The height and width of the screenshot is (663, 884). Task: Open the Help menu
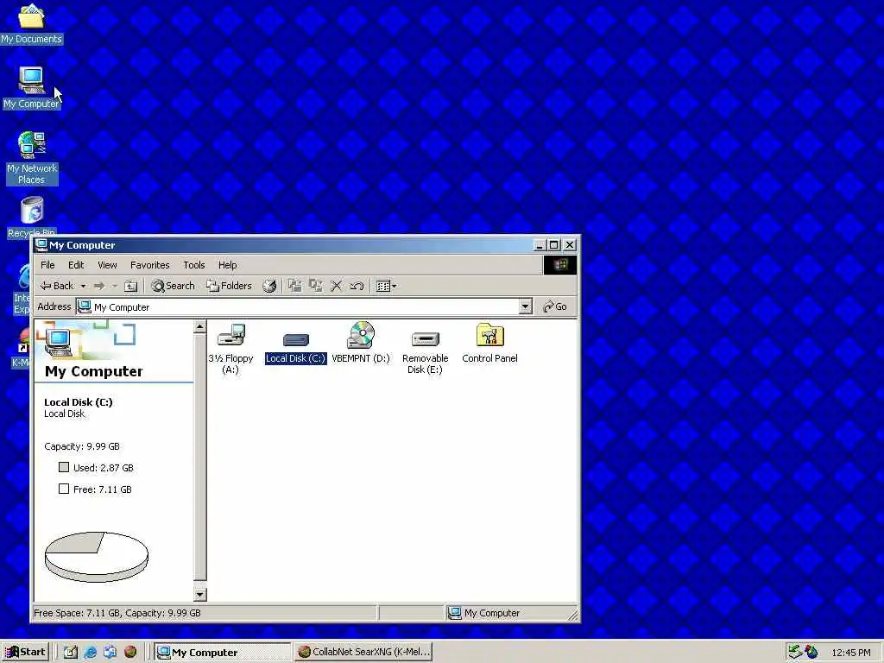pos(227,265)
